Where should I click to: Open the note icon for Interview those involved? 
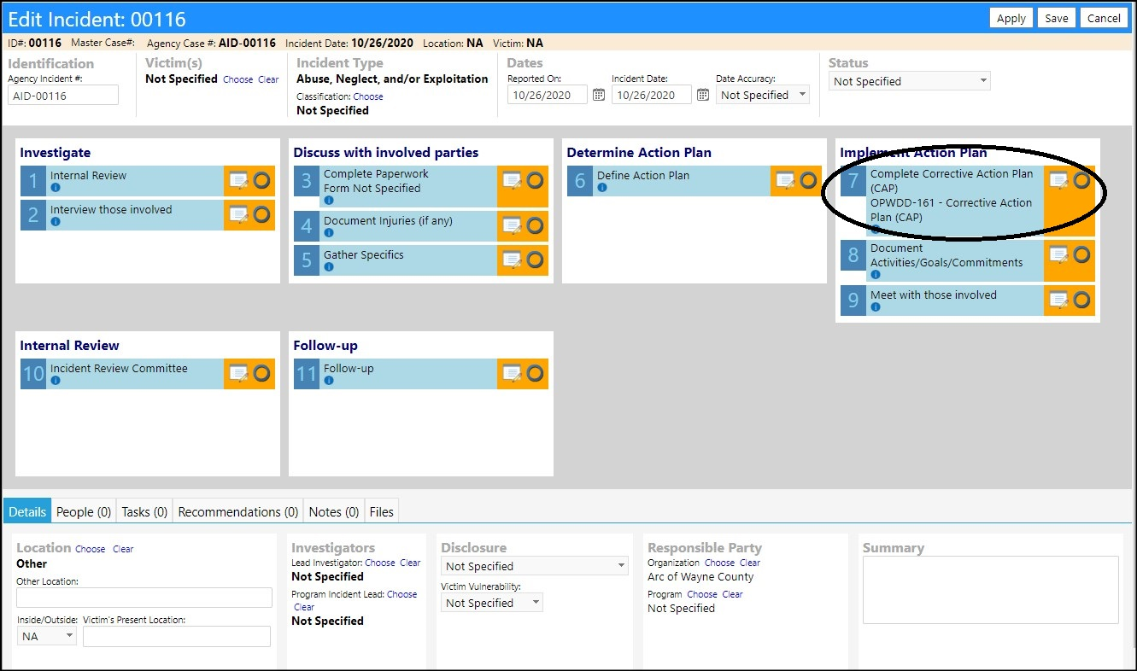[238, 214]
